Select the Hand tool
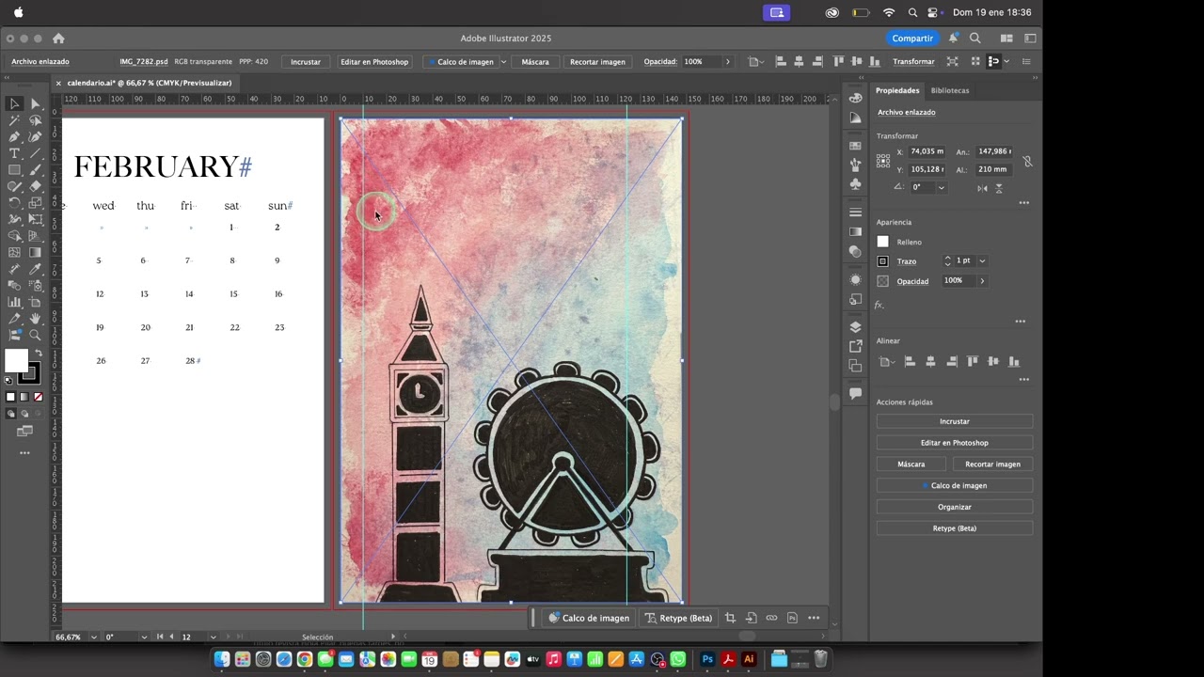This screenshot has width=1204, height=677. (x=35, y=319)
